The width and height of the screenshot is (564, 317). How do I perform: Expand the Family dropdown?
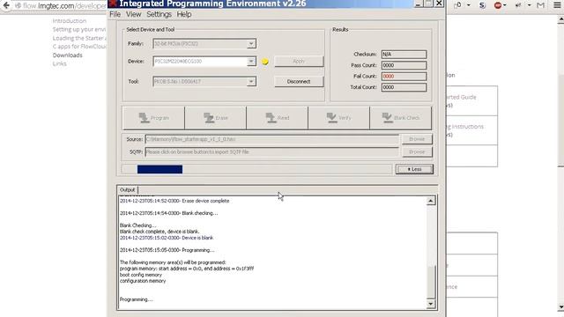(x=251, y=44)
